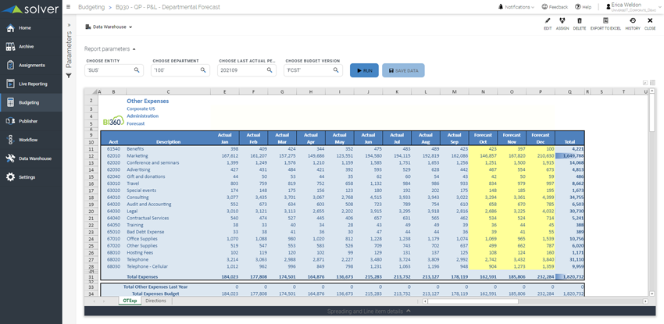The height and width of the screenshot is (324, 664).
Task: Click the Edit pencil icon
Action: 548,22
